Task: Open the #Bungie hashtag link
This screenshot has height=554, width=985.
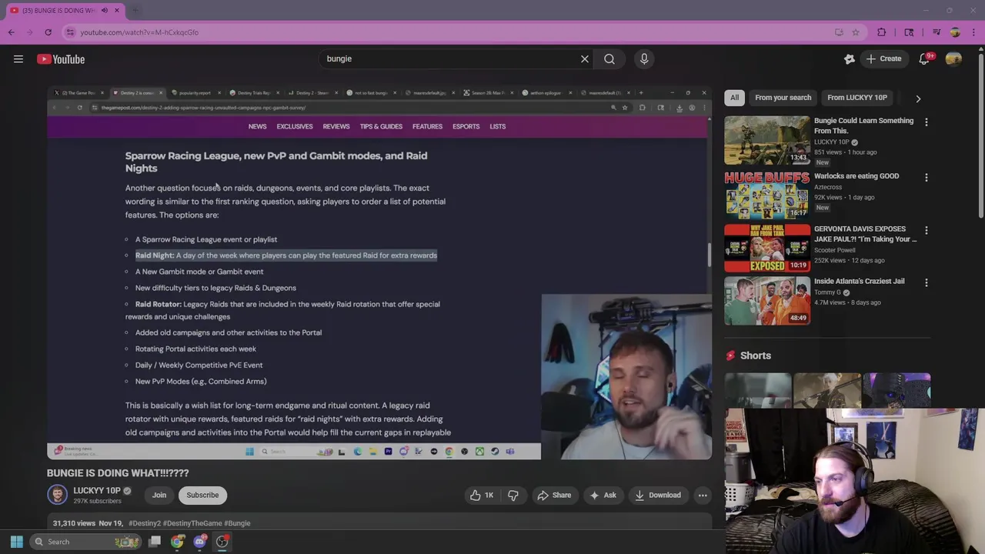Action: click(x=237, y=523)
